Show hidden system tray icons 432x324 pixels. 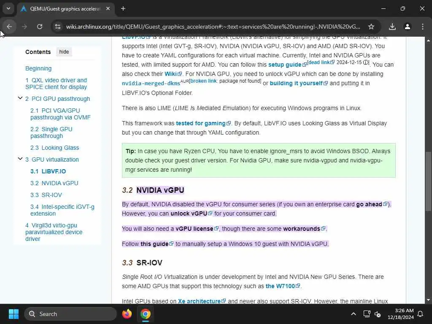pyautogui.click(x=354, y=314)
